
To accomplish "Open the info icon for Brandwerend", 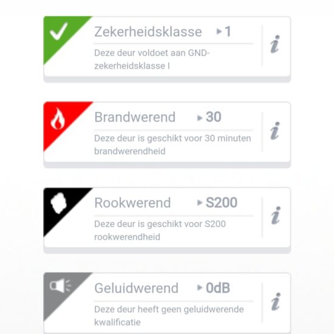I will pos(275,131).
